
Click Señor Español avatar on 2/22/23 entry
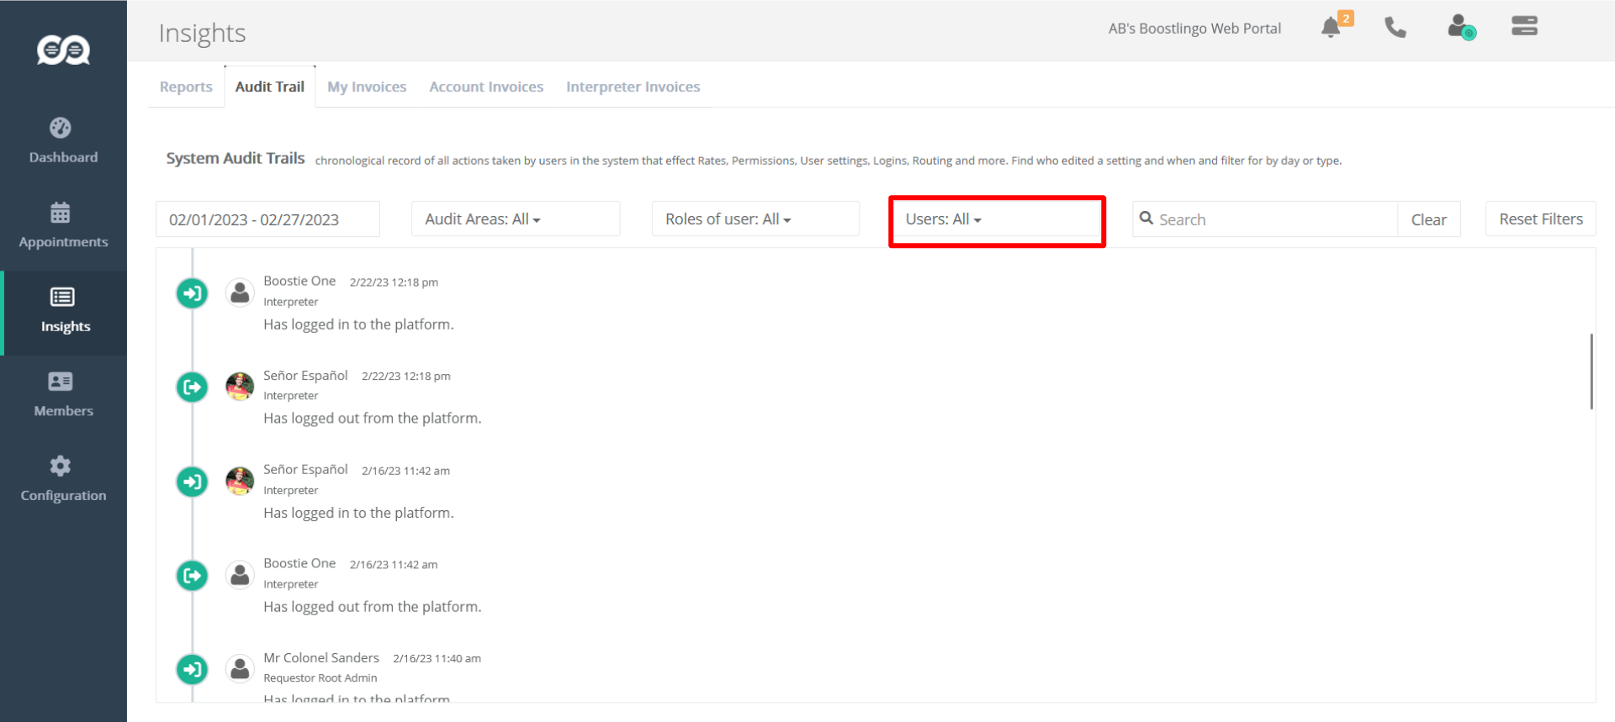pos(240,387)
